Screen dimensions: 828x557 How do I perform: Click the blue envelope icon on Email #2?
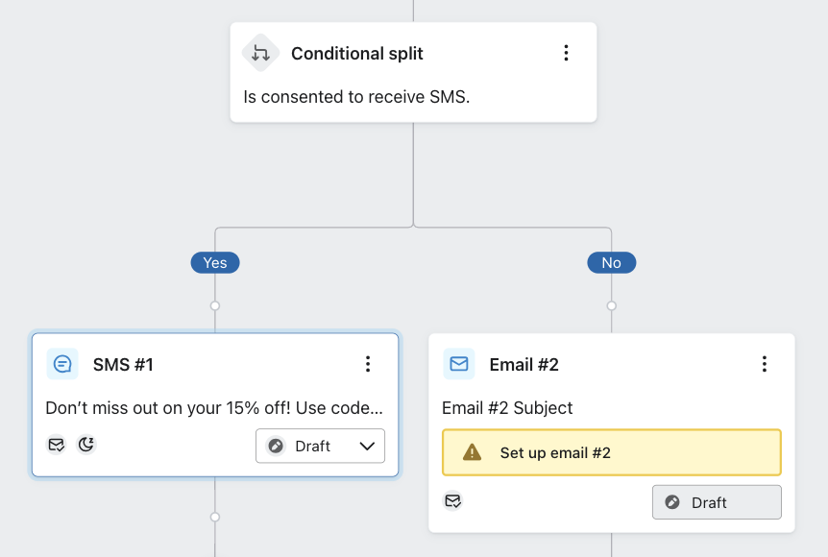tap(459, 364)
